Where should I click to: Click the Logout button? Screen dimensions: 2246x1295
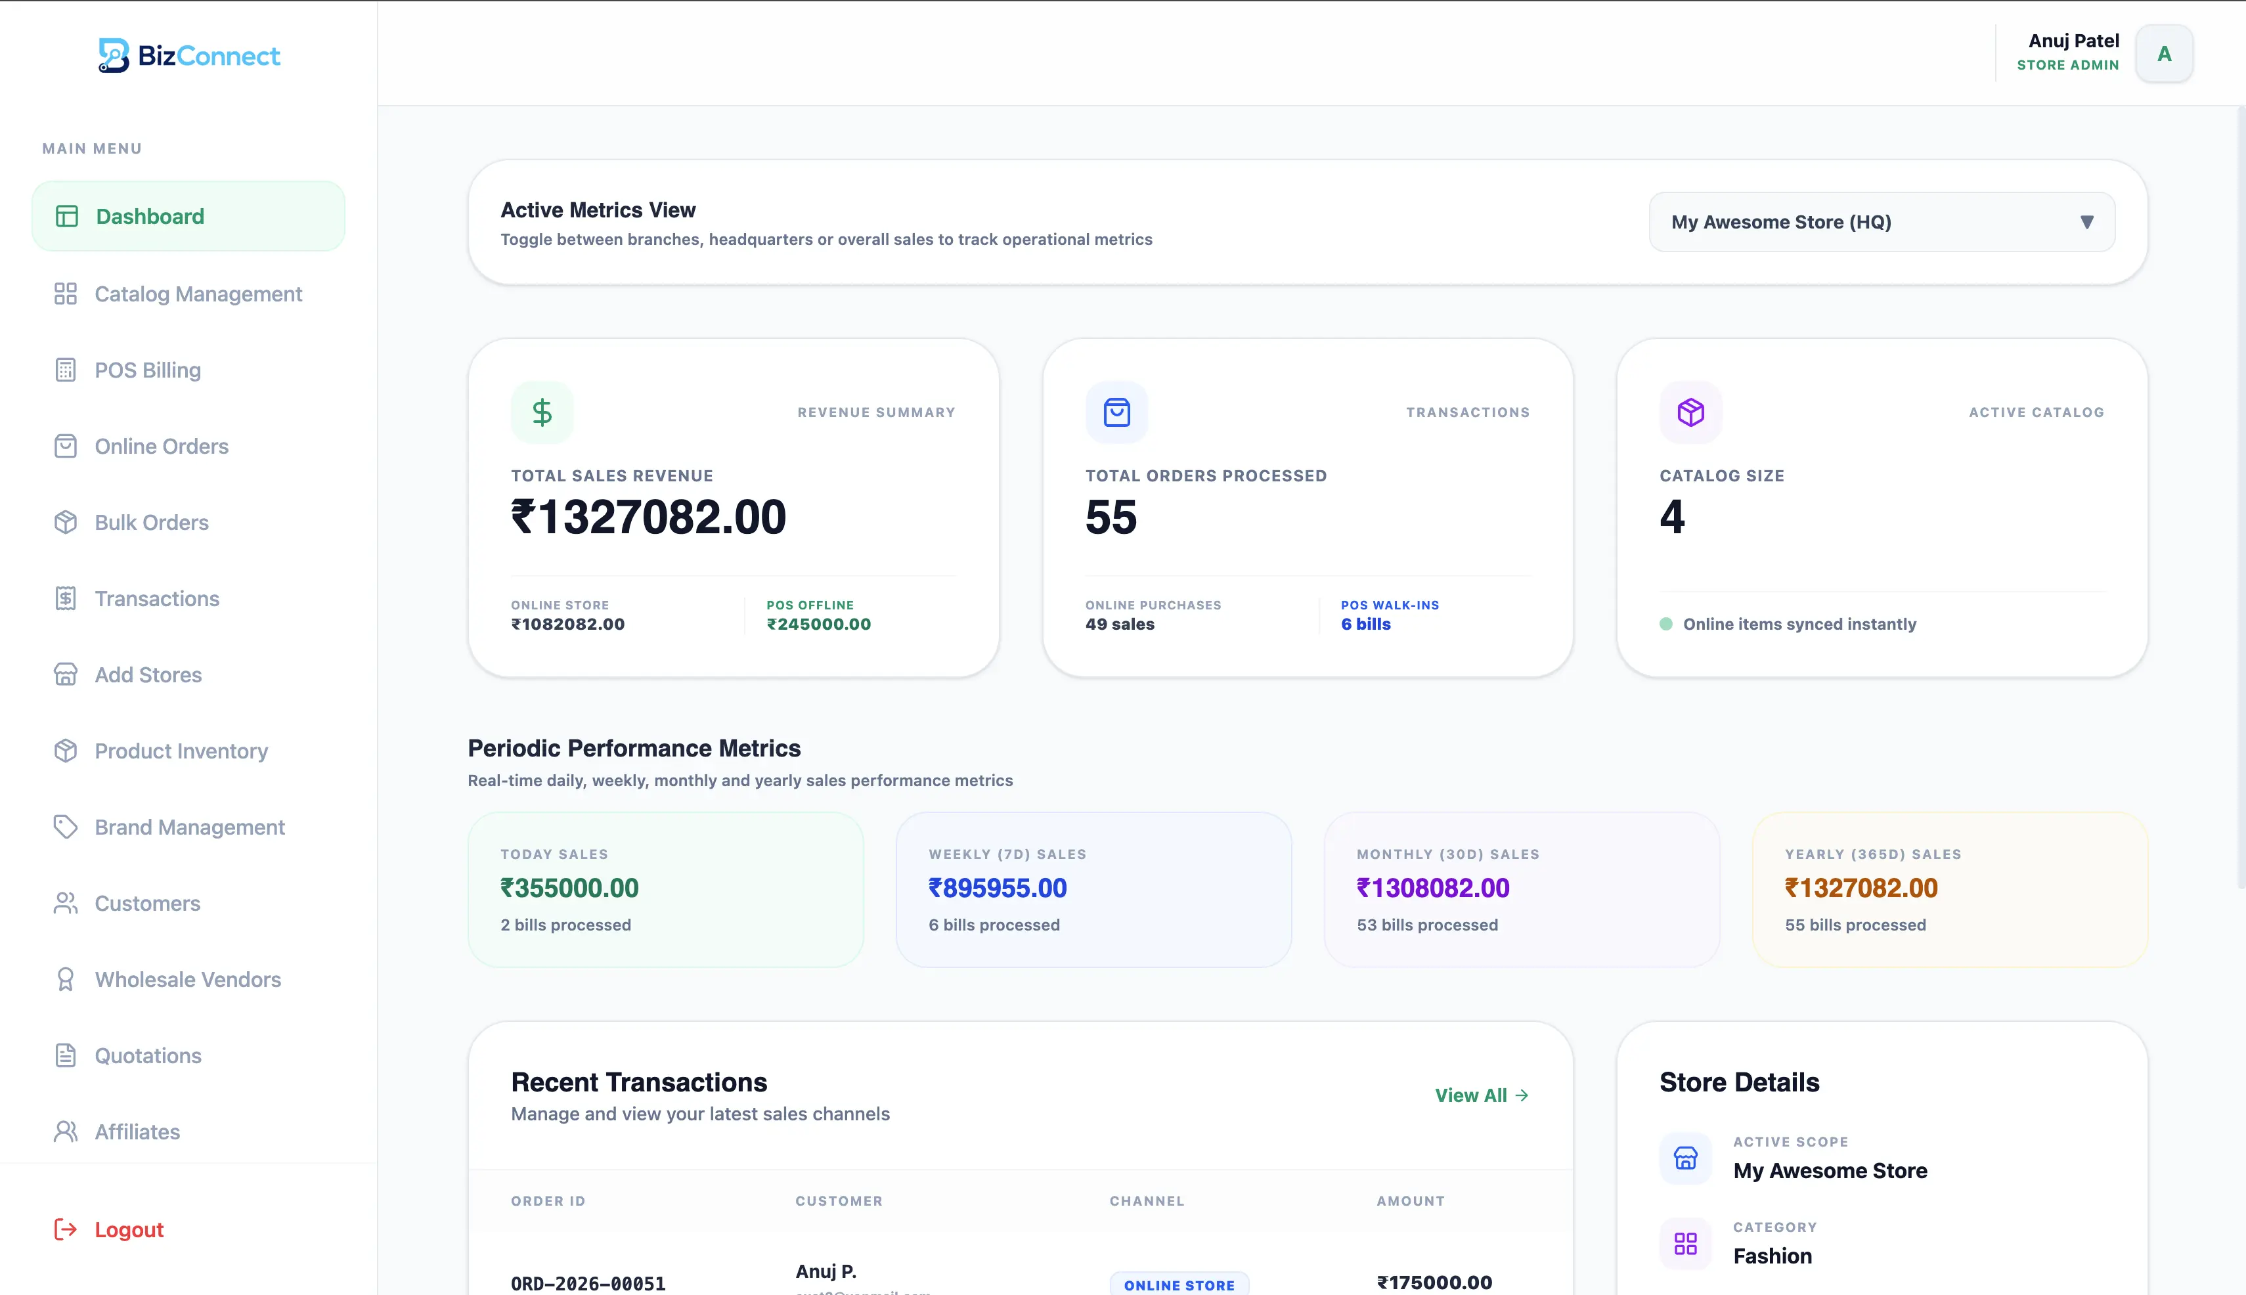click(188, 1229)
